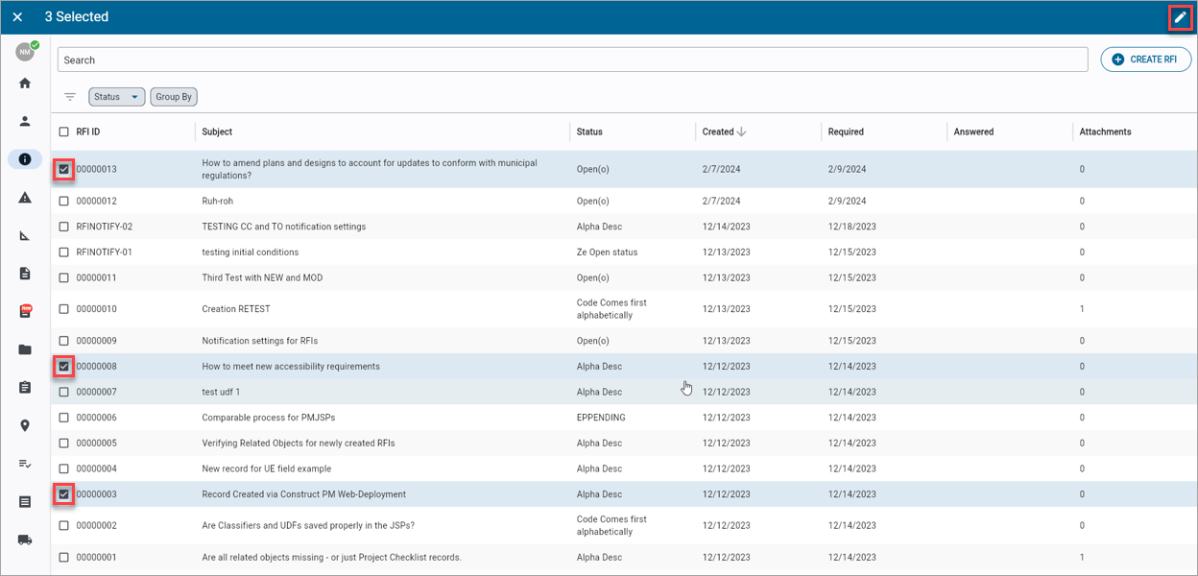
Task: Open the Status filter dropdown
Action: [117, 97]
